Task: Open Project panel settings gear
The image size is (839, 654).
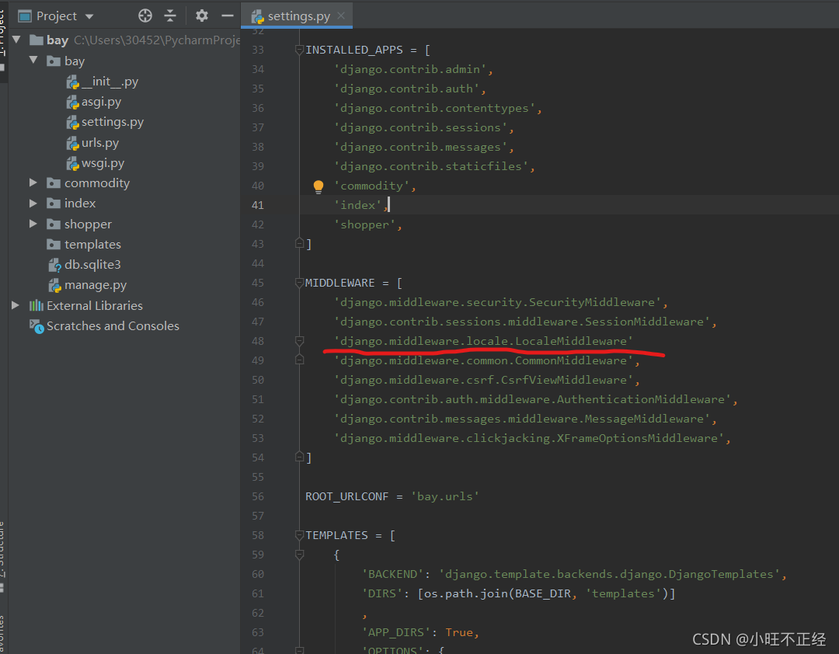Action: [x=202, y=16]
